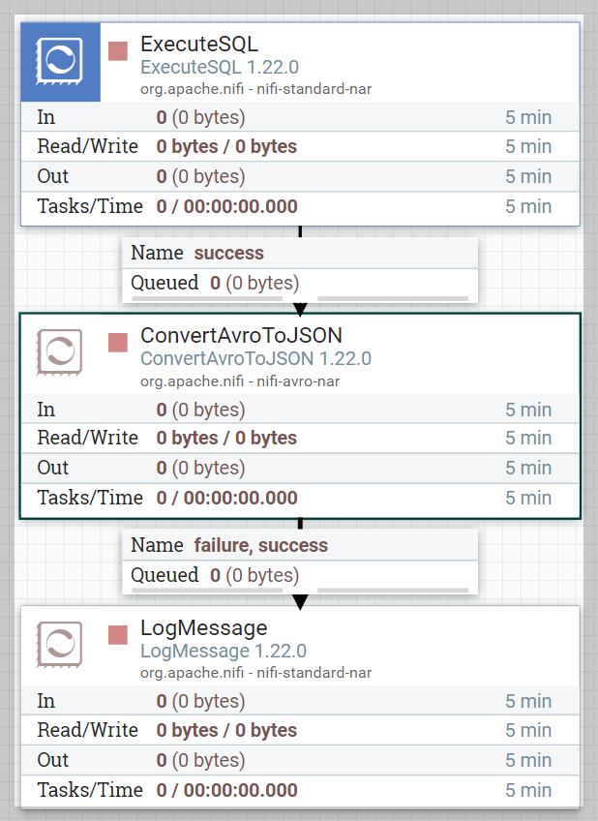Select the failure, success connection label

[x=261, y=545]
